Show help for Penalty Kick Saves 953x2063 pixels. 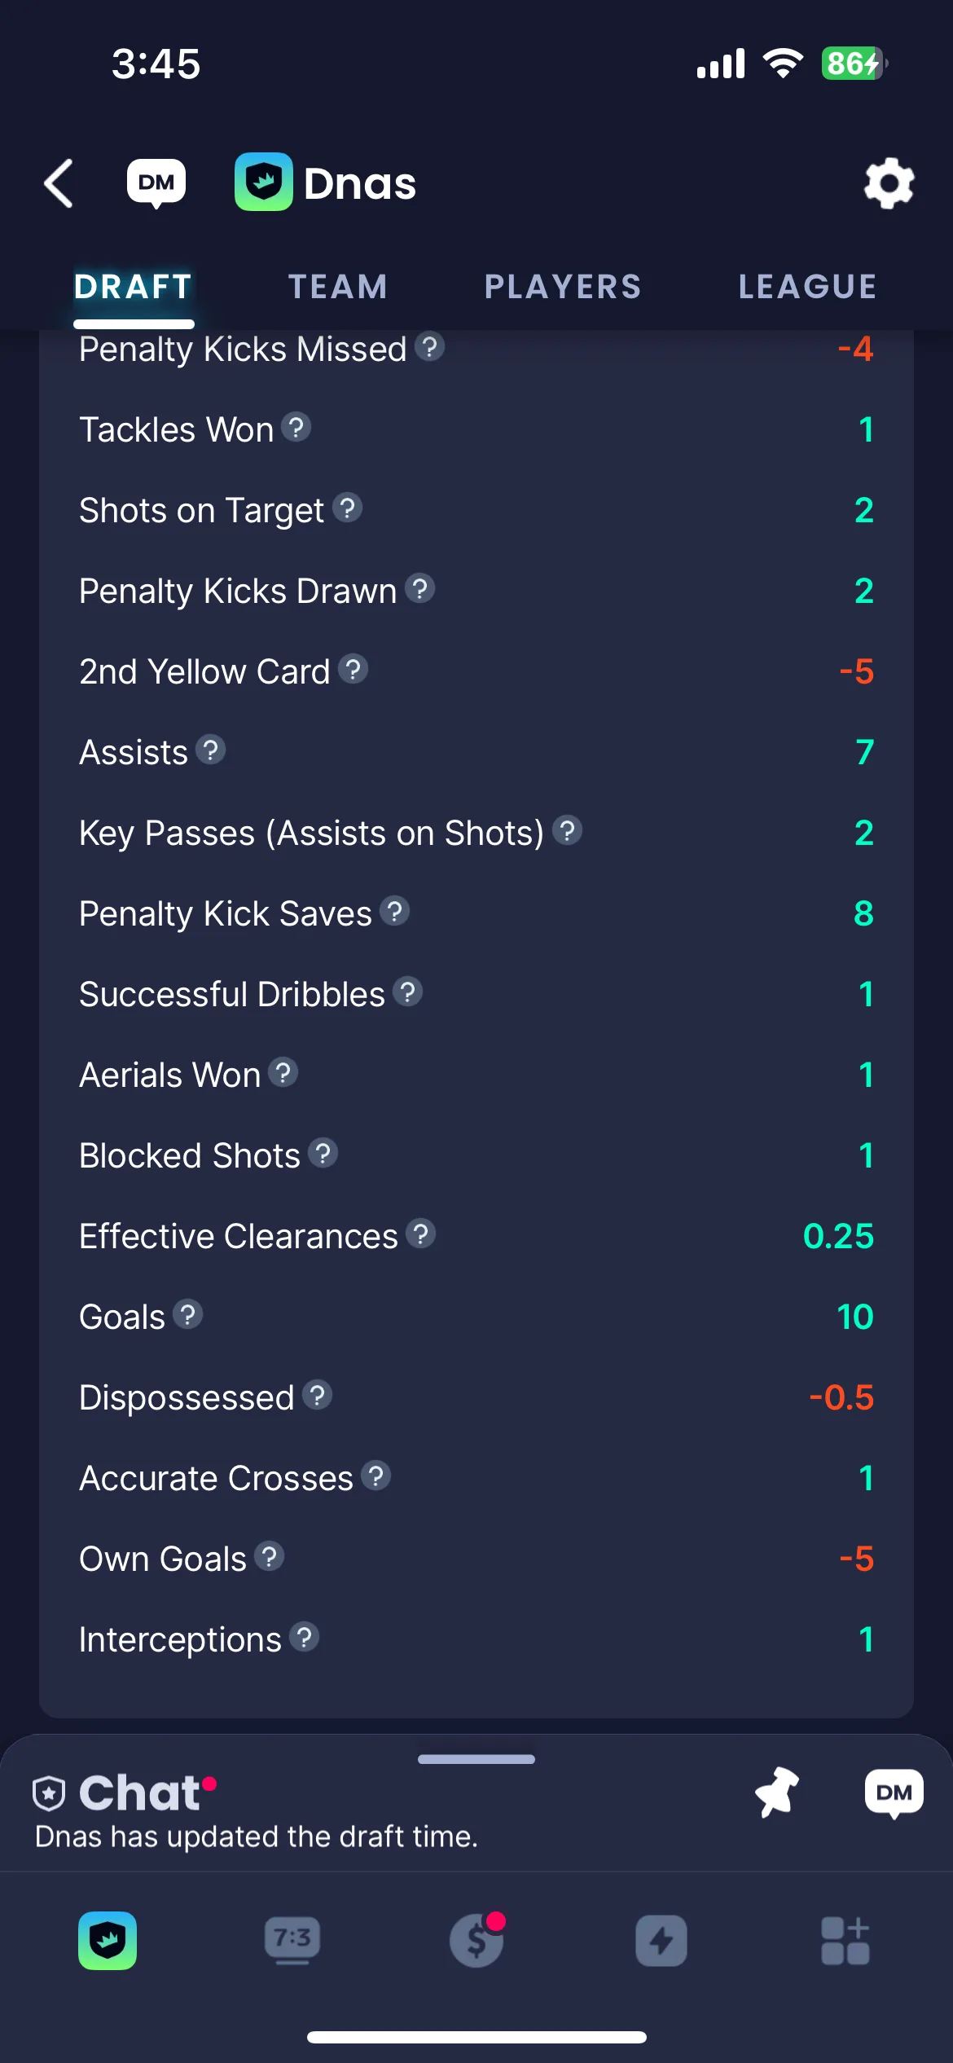point(395,911)
